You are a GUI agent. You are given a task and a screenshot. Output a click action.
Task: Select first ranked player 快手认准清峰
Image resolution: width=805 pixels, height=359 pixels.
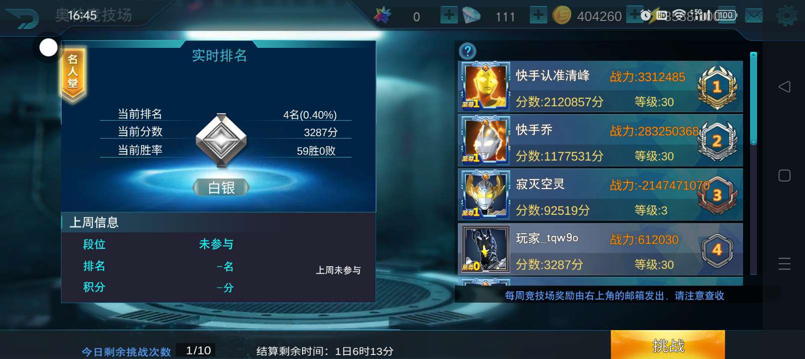[600, 87]
